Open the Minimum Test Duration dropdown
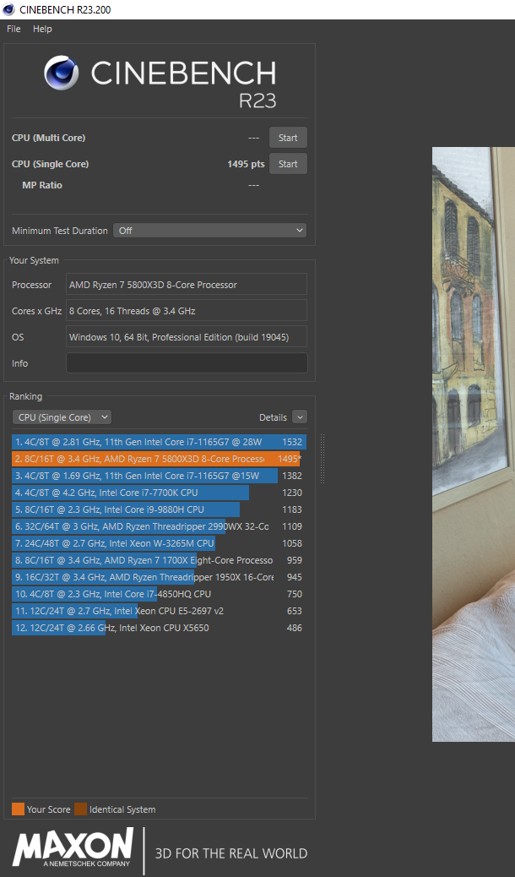The height and width of the screenshot is (877, 515). (x=209, y=231)
